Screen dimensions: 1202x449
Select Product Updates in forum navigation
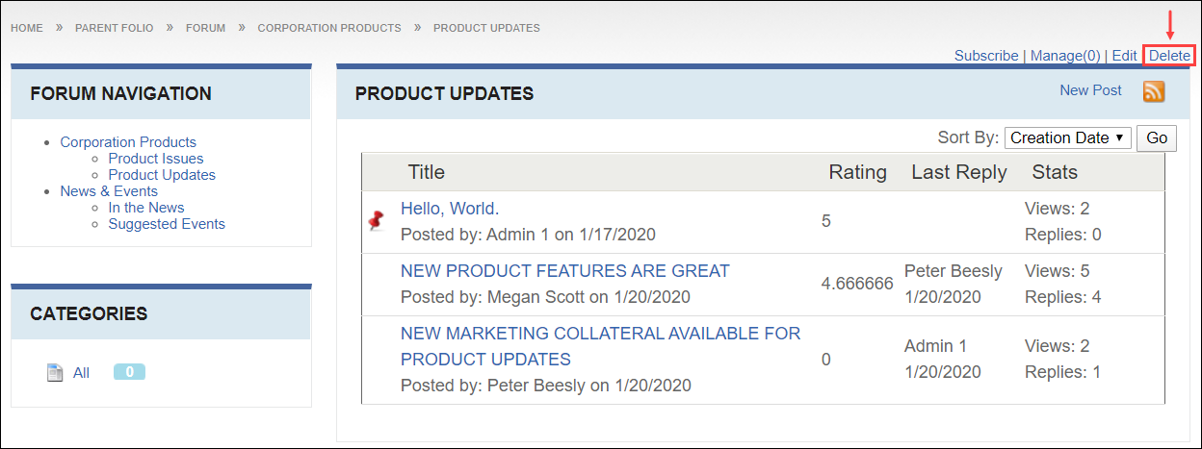click(162, 175)
